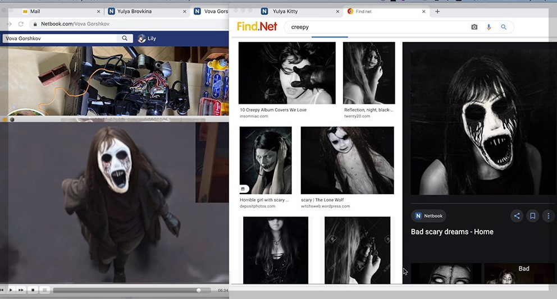Open more options three-dot menu
The width and height of the screenshot is (557, 299).
pos(548,216)
